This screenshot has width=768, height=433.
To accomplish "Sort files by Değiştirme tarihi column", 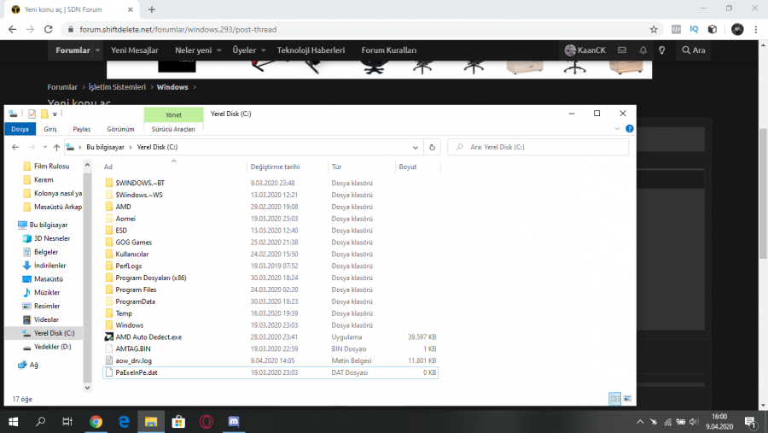I will tap(275, 167).
